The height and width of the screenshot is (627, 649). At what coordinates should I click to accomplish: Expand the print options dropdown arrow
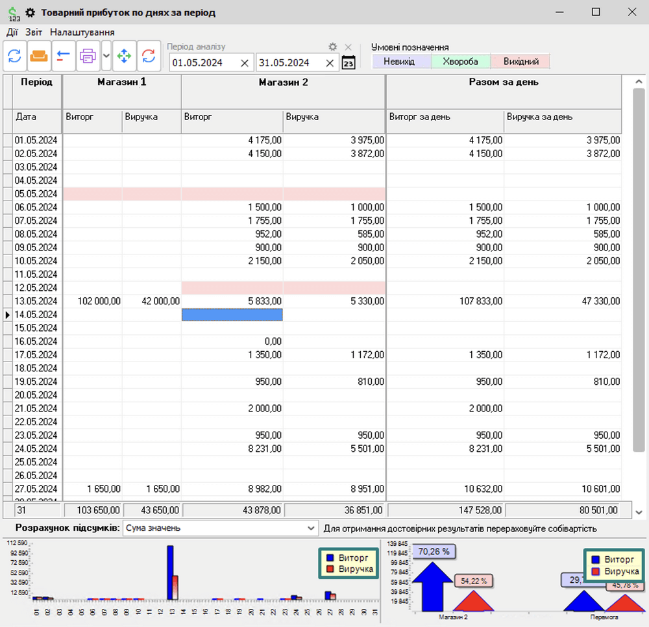click(x=106, y=56)
